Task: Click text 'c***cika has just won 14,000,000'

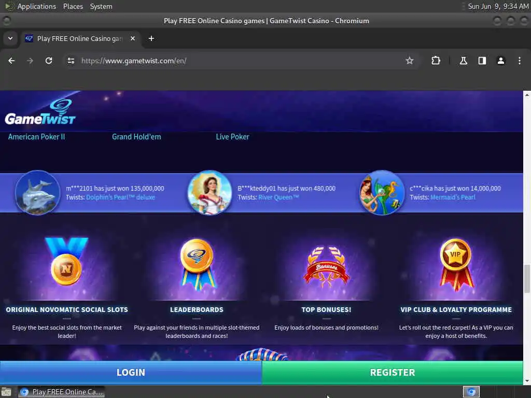Action: (x=455, y=189)
